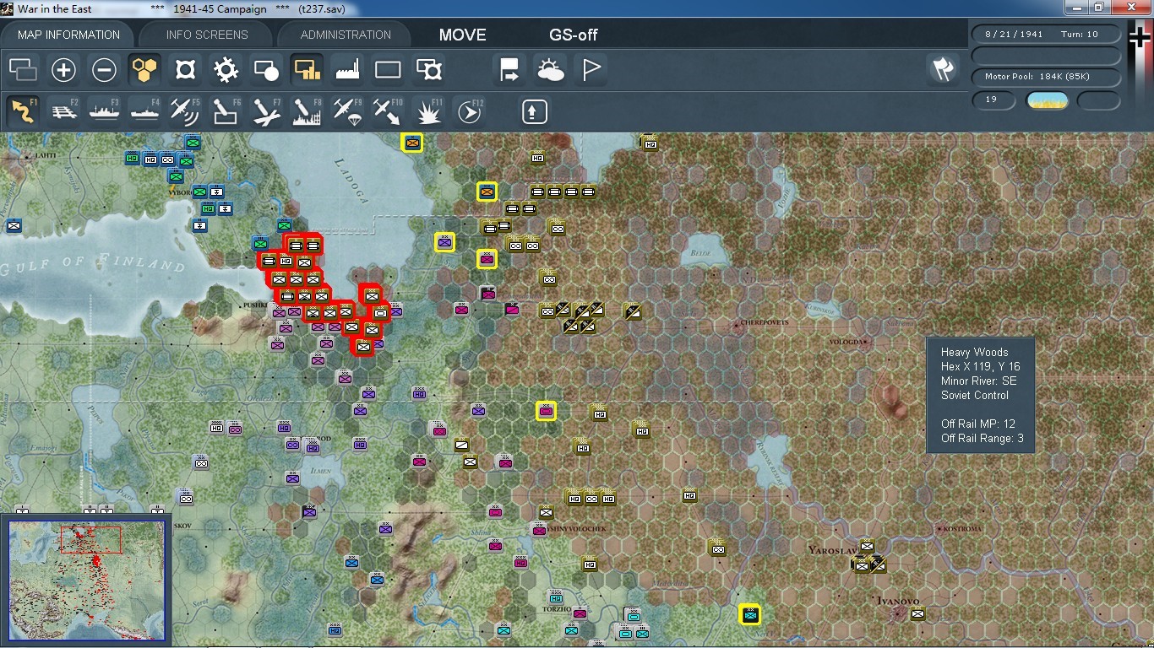1154x648 pixels.
Task: Toggle unit counters display icon
Action: (x=23, y=70)
